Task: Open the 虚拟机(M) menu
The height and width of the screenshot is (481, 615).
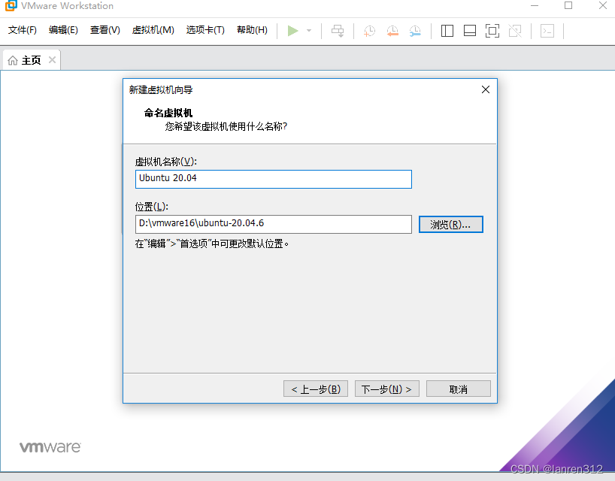Action: (x=153, y=30)
